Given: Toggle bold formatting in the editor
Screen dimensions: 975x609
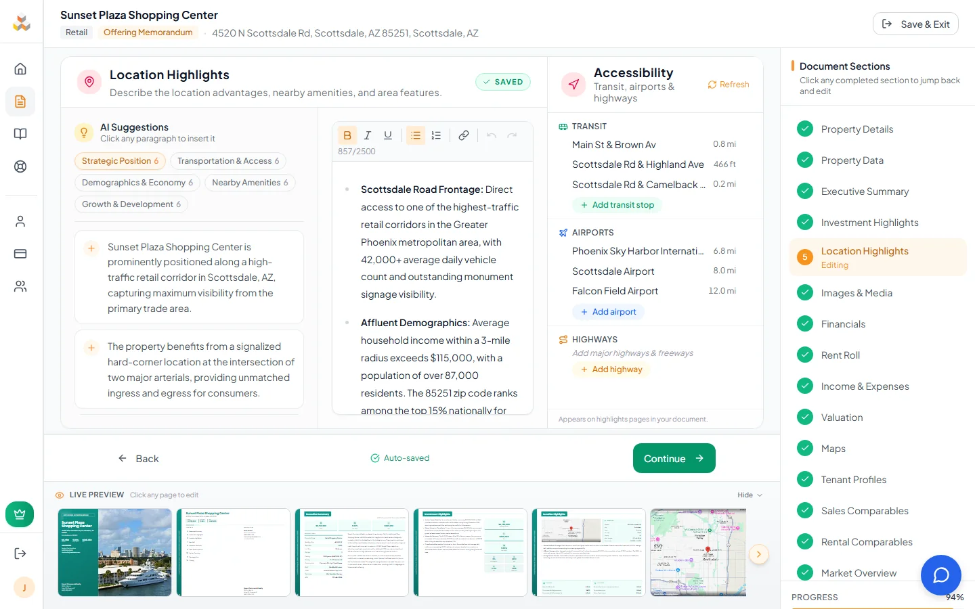Looking at the screenshot, I should click(347, 135).
